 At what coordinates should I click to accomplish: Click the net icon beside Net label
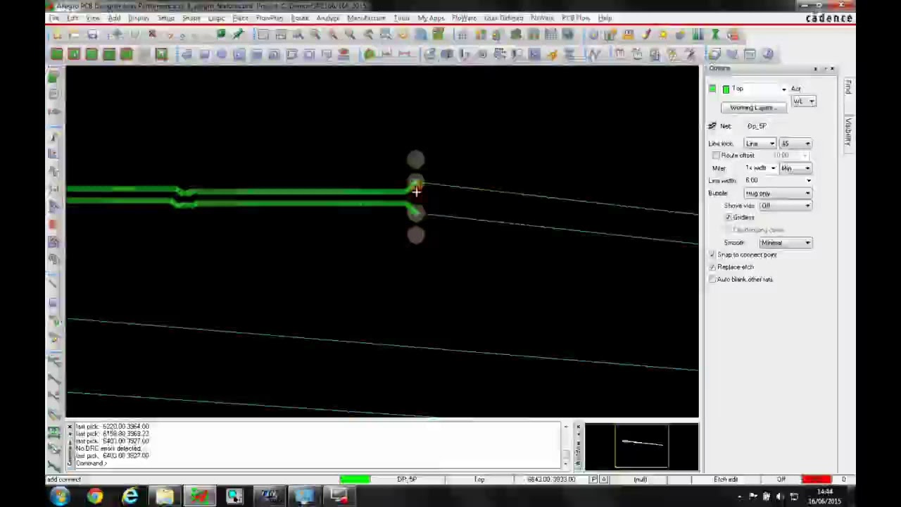click(x=712, y=126)
